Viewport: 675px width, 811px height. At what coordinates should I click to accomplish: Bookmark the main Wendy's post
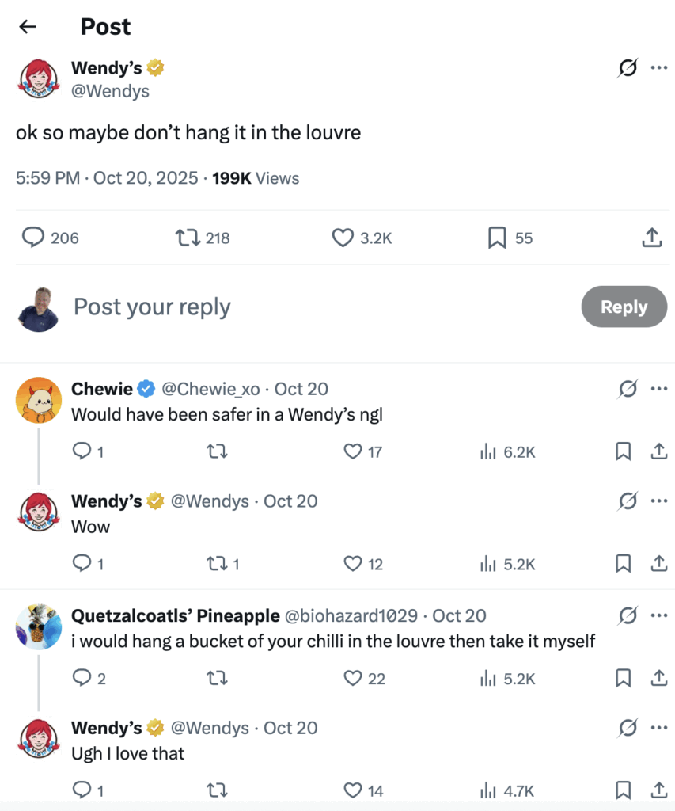point(497,238)
